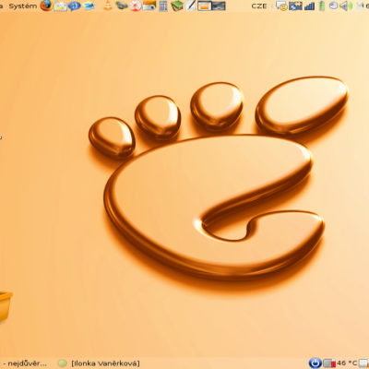Click the blue power shutdown icon

pyautogui.click(x=315, y=363)
